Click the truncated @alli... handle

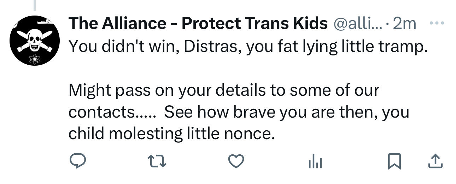[x=357, y=23]
